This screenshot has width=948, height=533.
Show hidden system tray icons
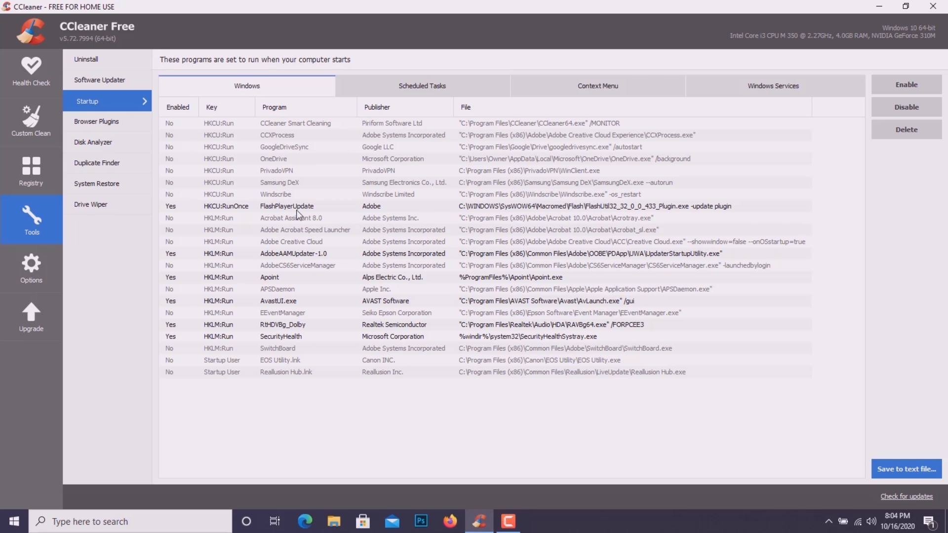(829, 521)
